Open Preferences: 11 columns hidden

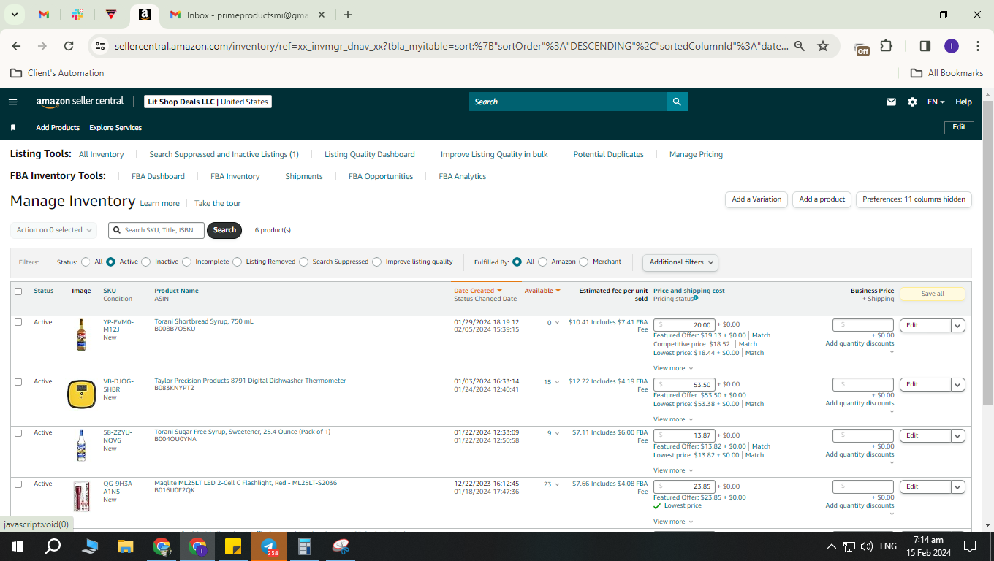[x=914, y=199]
